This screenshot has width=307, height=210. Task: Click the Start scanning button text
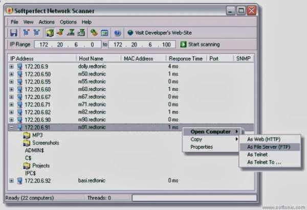tap(204, 44)
